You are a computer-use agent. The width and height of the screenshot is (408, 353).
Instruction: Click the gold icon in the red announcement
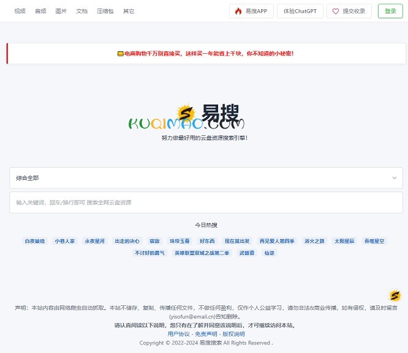[x=120, y=54]
